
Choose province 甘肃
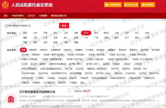point(45,42)
